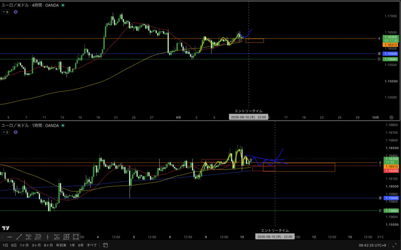Toggle fullscreen mode icon at bottom right
The image size is (401, 250).
click(x=394, y=245)
